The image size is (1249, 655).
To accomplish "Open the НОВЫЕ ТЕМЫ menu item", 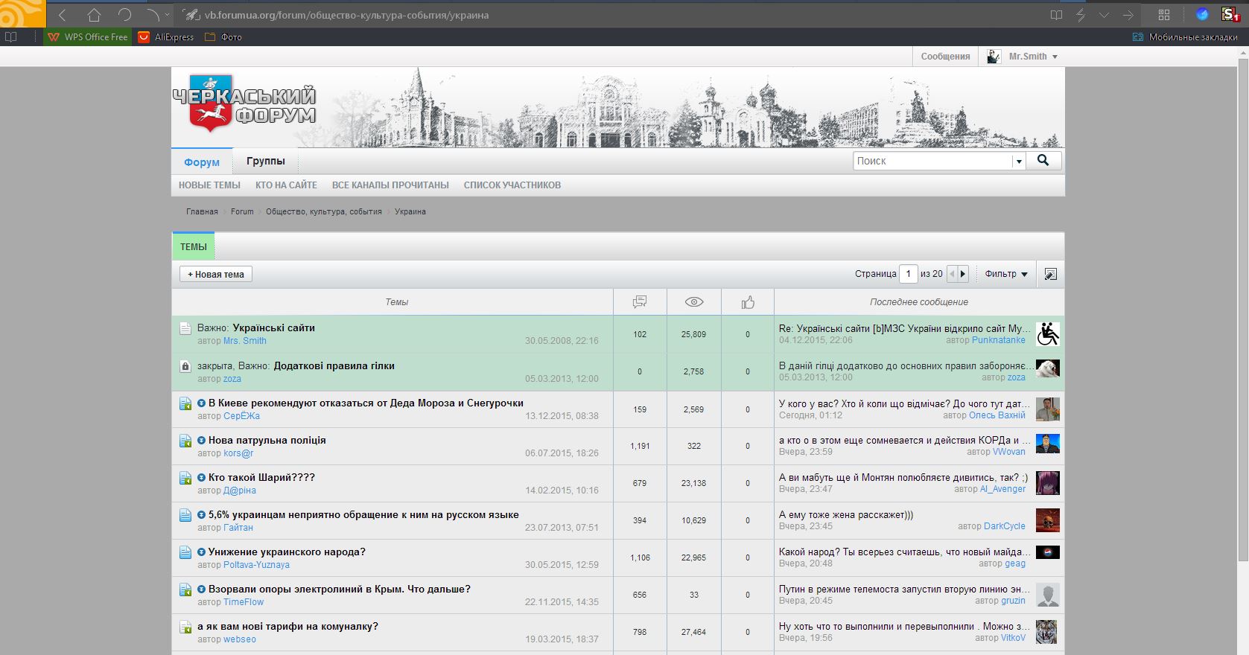I will (x=209, y=185).
